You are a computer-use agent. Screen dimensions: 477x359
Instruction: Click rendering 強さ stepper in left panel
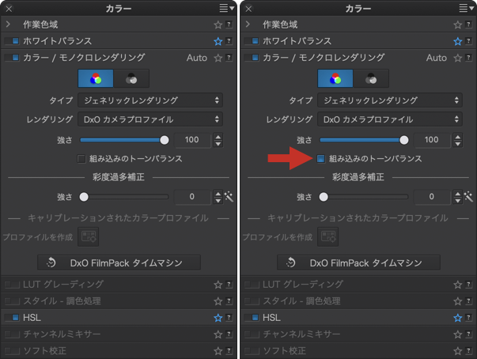(x=218, y=140)
